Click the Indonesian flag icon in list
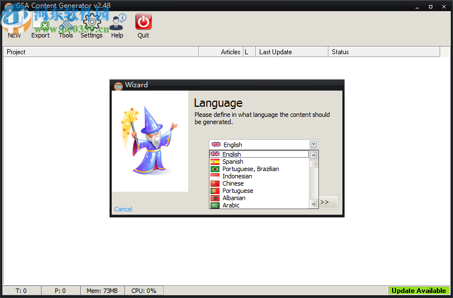The height and width of the screenshot is (298, 453). pyautogui.click(x=215, y=176)
